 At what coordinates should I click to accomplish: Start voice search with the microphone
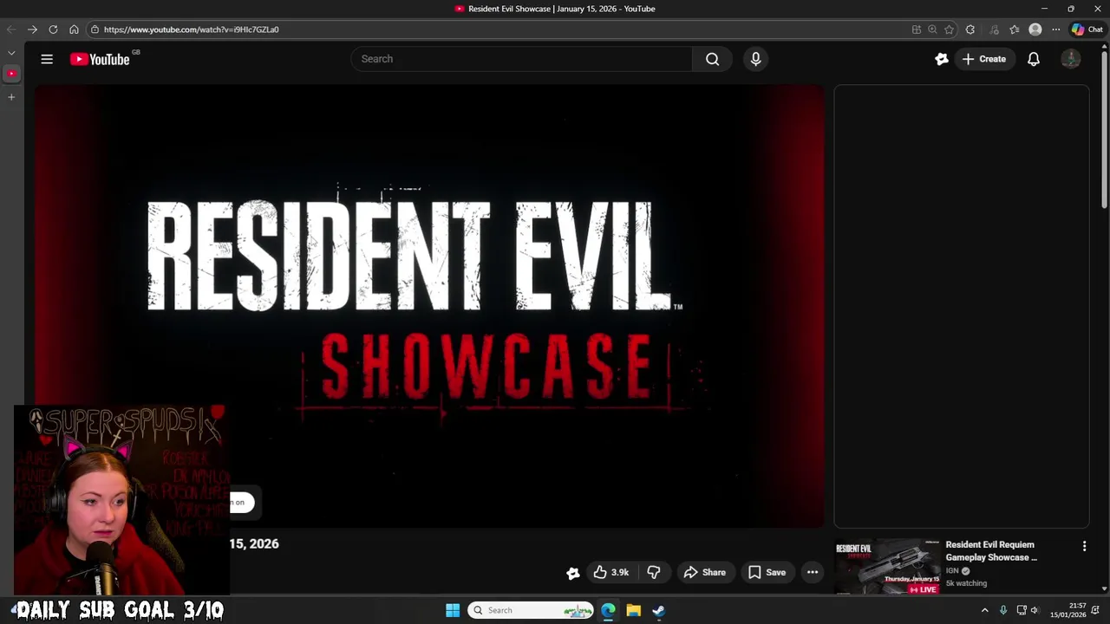point(755,59)
